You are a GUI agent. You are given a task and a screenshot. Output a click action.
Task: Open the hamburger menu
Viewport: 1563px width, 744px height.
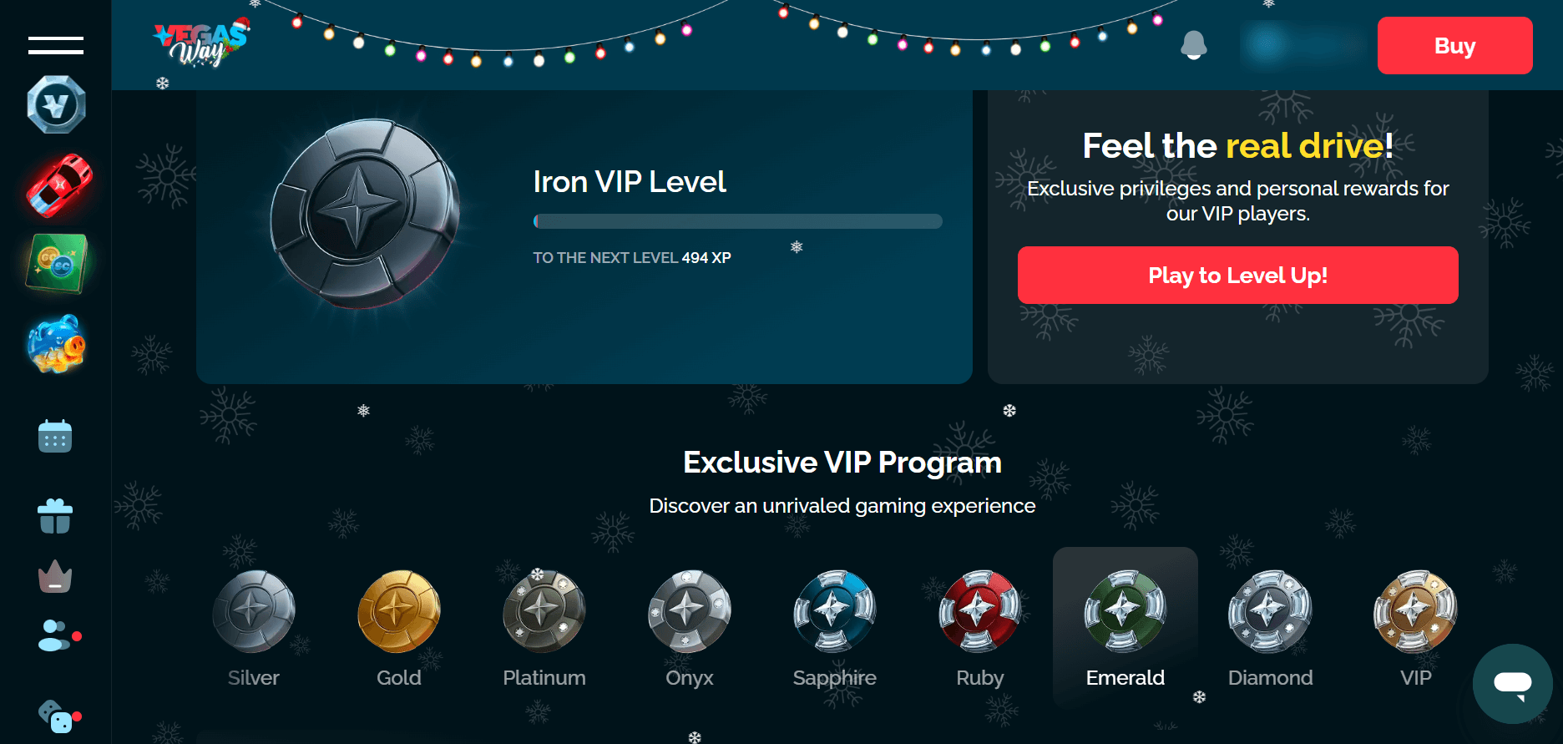tap(56, 46)
